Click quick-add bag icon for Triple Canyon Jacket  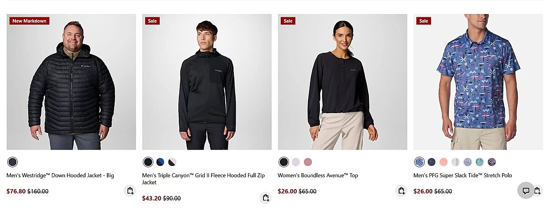[x=266, y=198]
